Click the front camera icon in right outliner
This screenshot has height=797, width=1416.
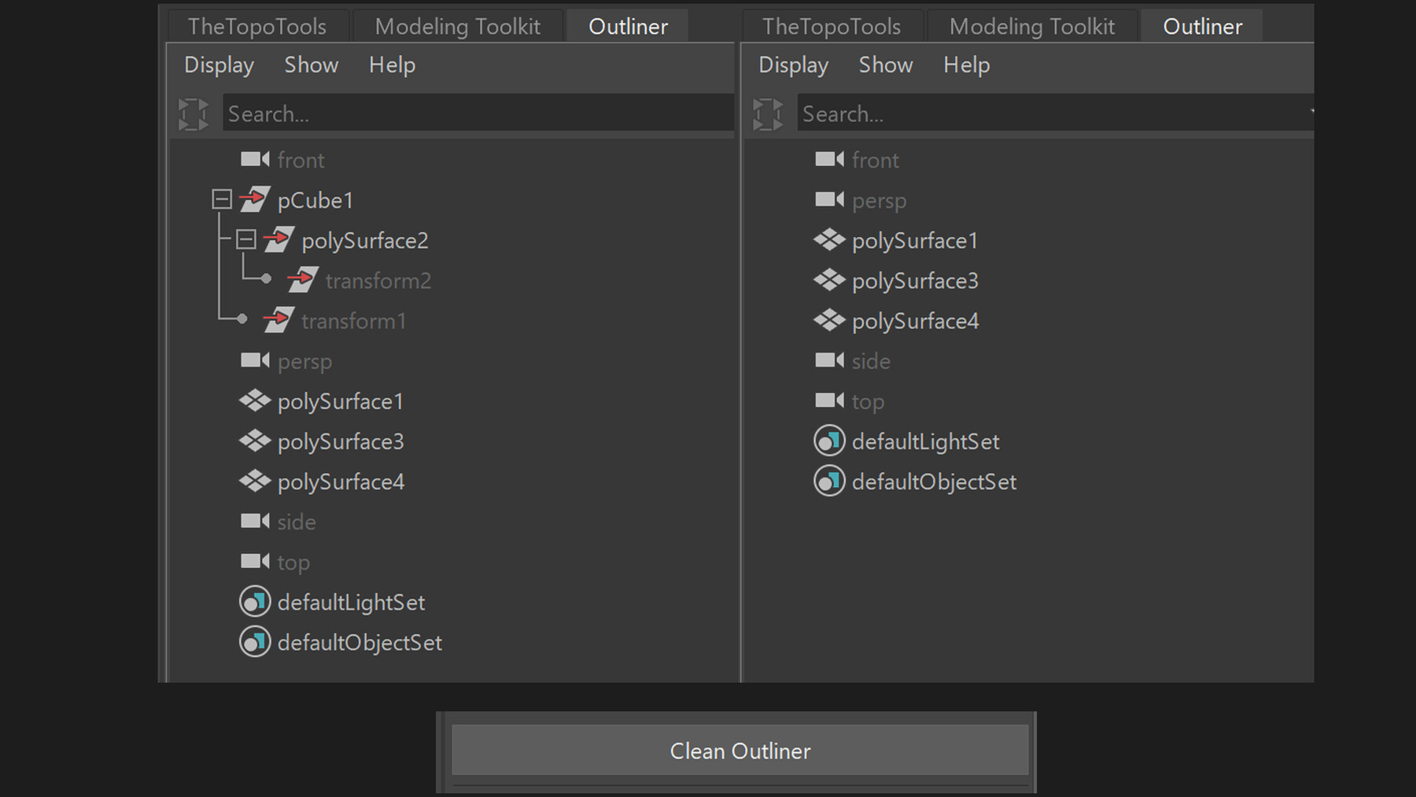pos(828,160)
